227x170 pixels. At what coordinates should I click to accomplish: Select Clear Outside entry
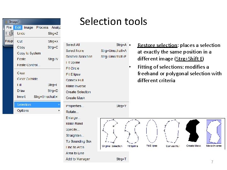(x=37, y=79)
